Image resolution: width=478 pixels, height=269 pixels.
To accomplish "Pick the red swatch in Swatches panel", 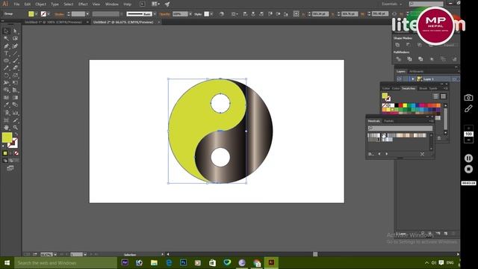I will point(400,105).
